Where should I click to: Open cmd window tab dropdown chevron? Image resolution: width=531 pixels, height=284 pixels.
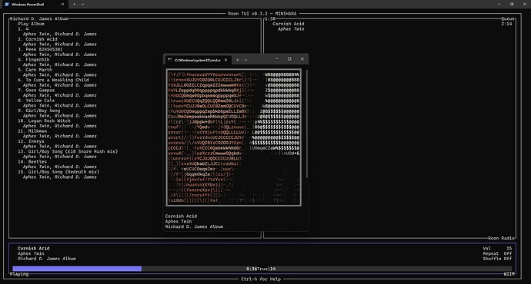point(245,60)
